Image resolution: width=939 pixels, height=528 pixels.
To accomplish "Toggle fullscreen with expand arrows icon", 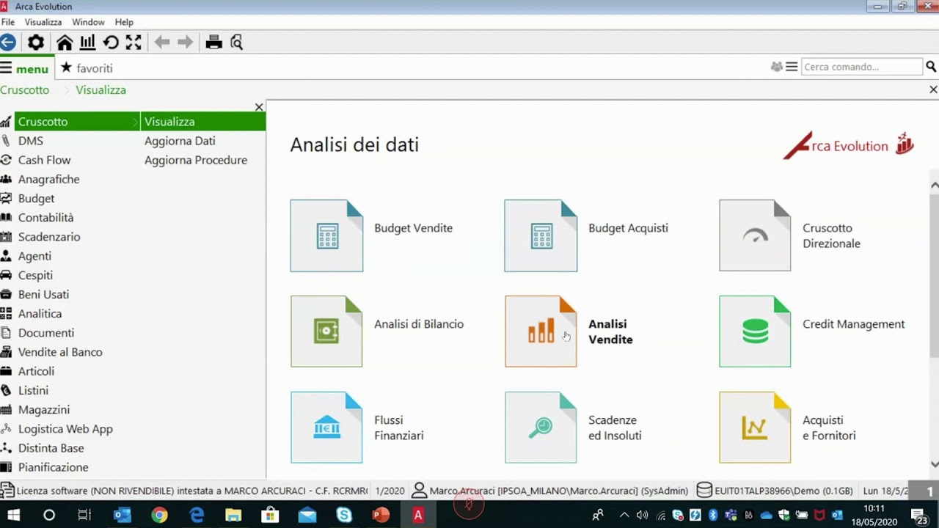I will [x=134, y=43].
